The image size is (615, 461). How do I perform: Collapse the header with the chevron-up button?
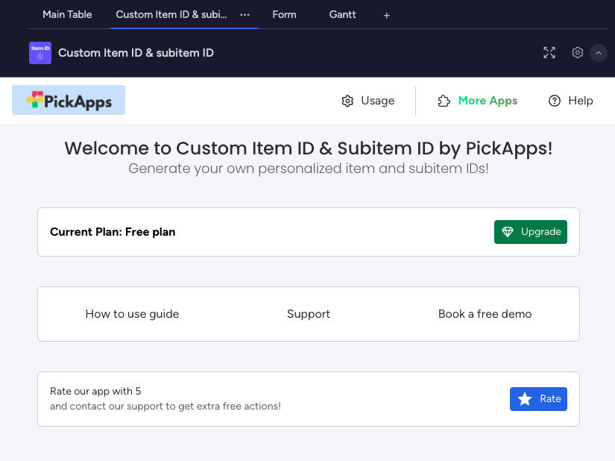tap(599, 53)
